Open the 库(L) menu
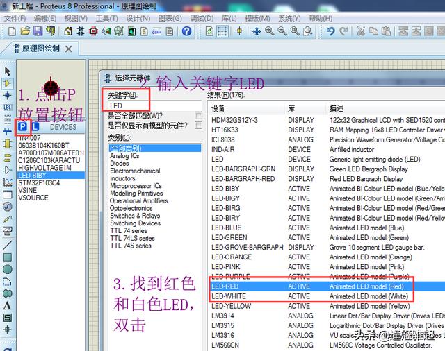Viewport: 445px width, 351px height. click(x=229, y=19)
